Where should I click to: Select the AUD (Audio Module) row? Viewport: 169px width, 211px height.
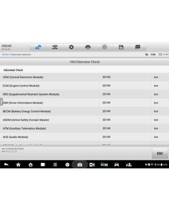coord(84,137)
